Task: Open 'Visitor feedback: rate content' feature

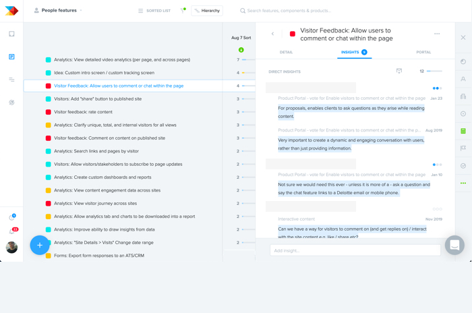Action: (x=83, y=112)
